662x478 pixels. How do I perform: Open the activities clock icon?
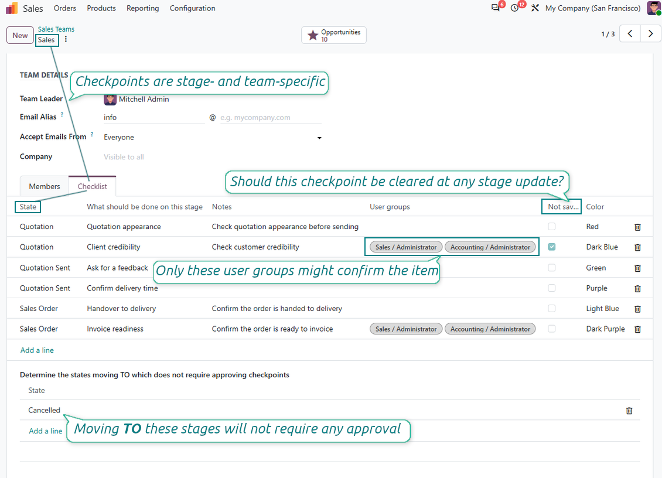tap(514, 8)
